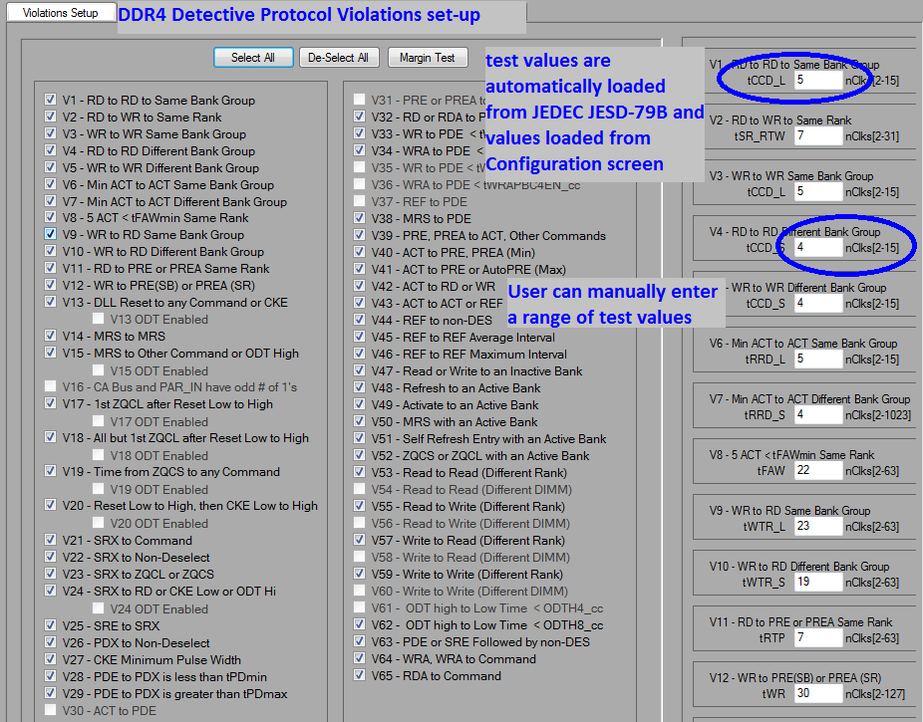This screenshot has height=722, width=923.
Task: Toggle V55 Read to Write (Different Rank)
Action: (x=359, y=506)
